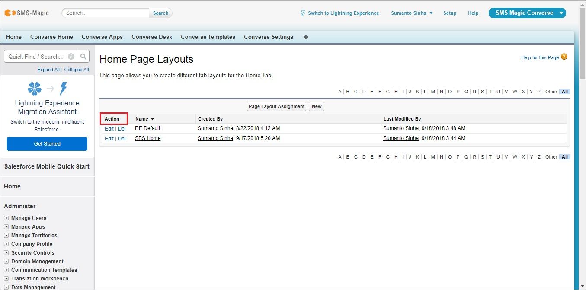Delete the SBS Home layout
Image resolution: width=586 pixels, height=290 pixels.
pyautogui.click(x=122, y=139)
